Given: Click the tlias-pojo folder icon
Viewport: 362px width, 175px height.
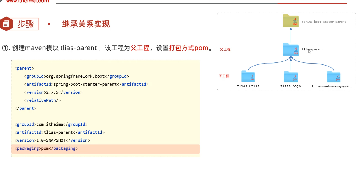Looking at the screenshot, I should pyautogui.click(x=291, y=77).
